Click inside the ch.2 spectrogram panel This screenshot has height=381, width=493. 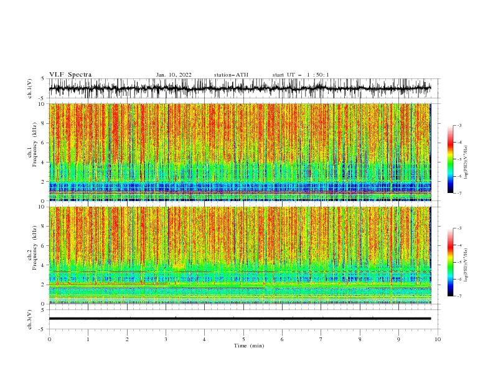click(240, 255)
